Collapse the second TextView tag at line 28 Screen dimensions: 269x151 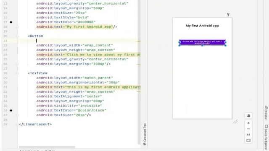18,73
